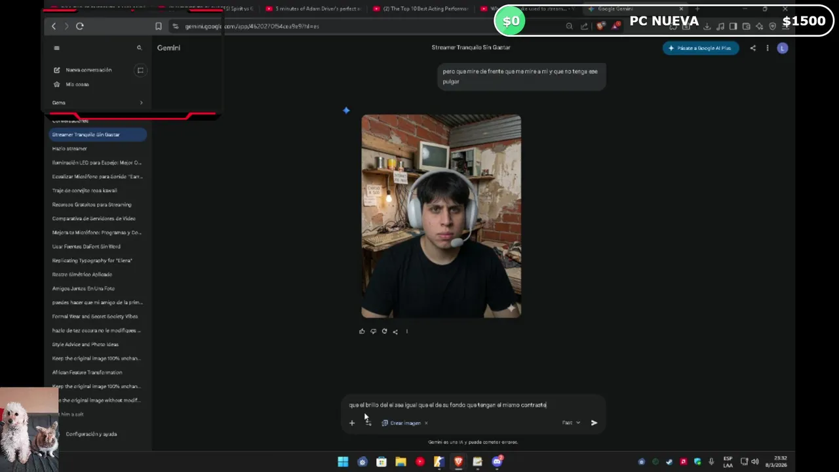
Task: Open Brave browser in taskbar
Action: click(458, 462)
